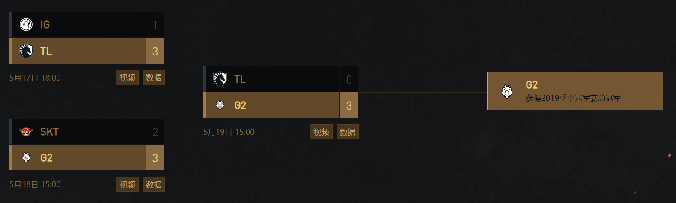
Task: View 数据 for the 5月18日 match
Action: point(153,184)
